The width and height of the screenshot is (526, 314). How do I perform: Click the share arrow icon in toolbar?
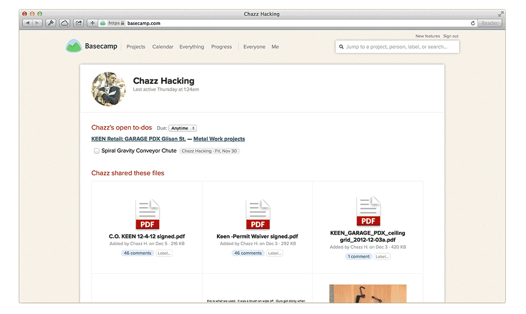tap(78, 23)
